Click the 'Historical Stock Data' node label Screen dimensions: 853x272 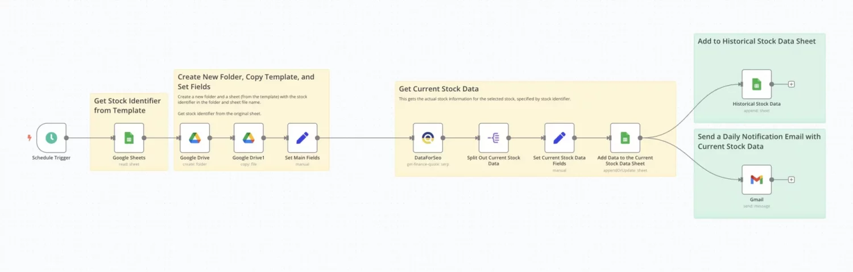pos(756,104)
